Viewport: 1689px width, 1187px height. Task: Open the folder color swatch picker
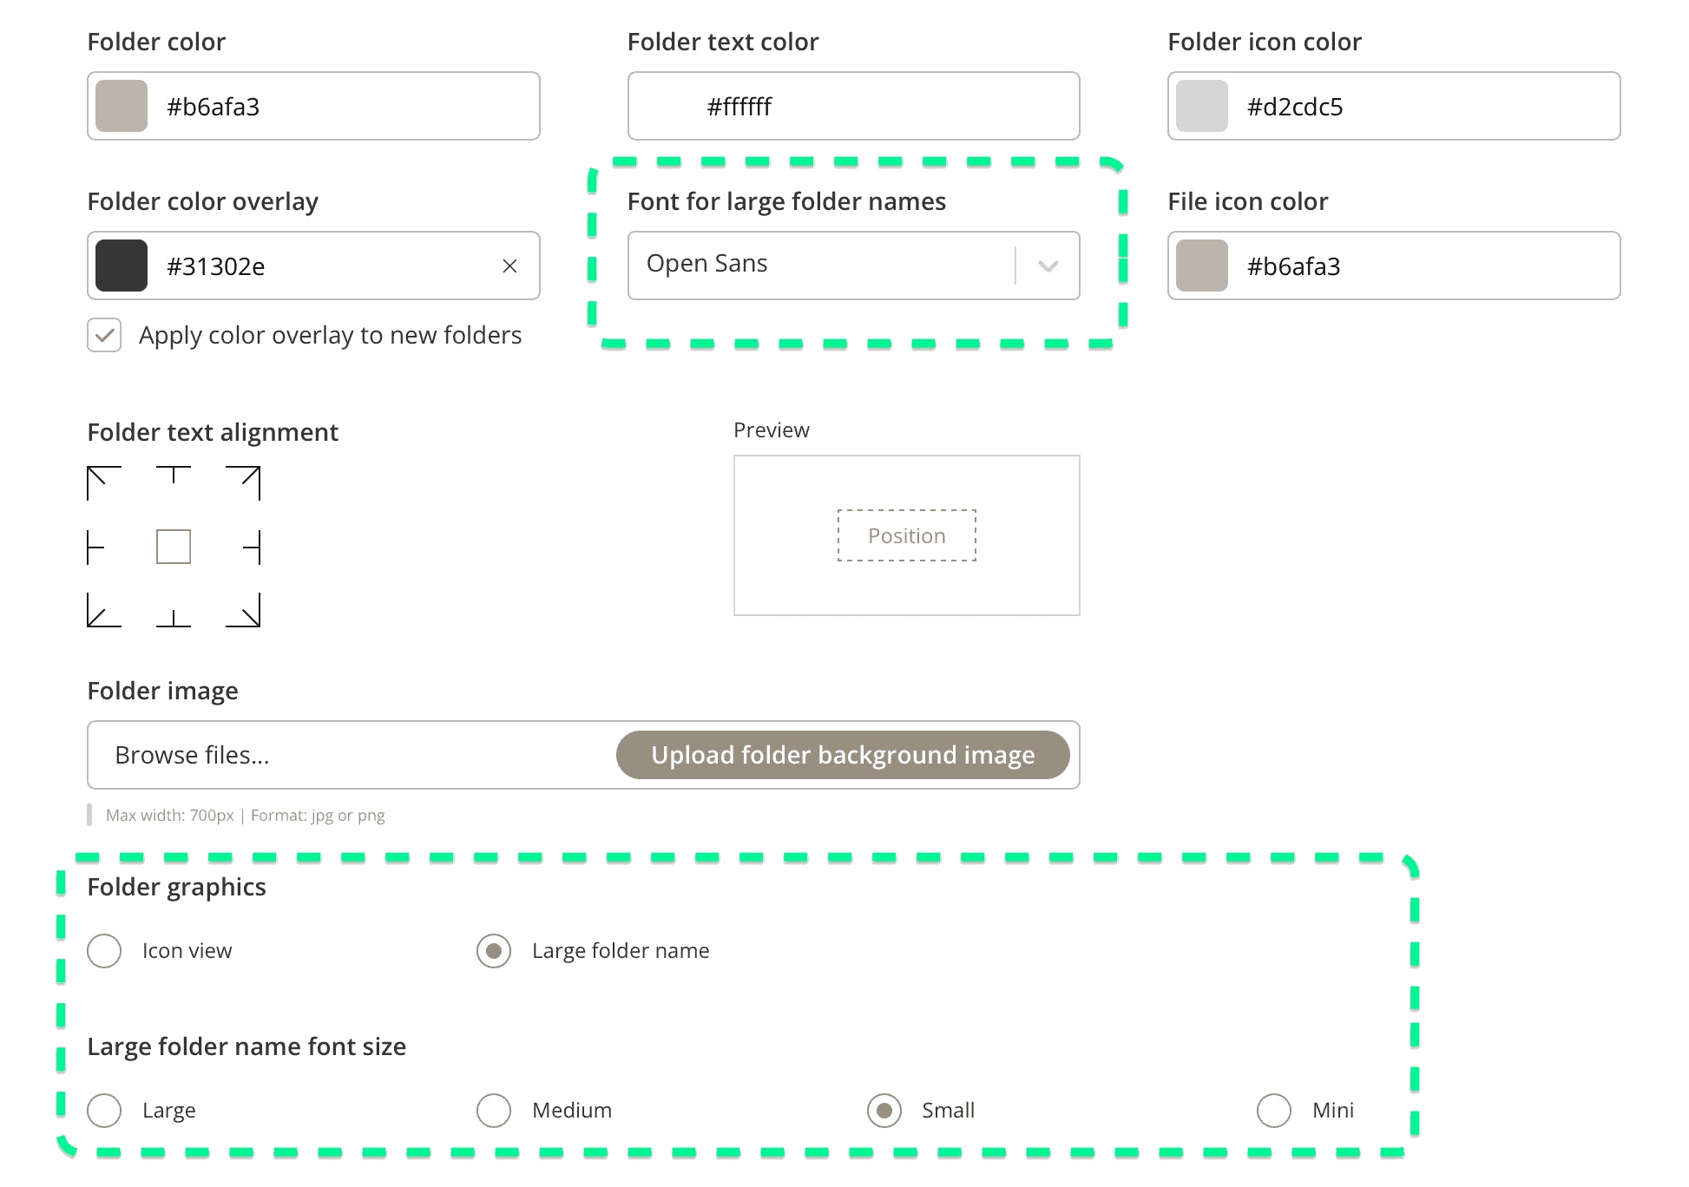pos(122,106)
